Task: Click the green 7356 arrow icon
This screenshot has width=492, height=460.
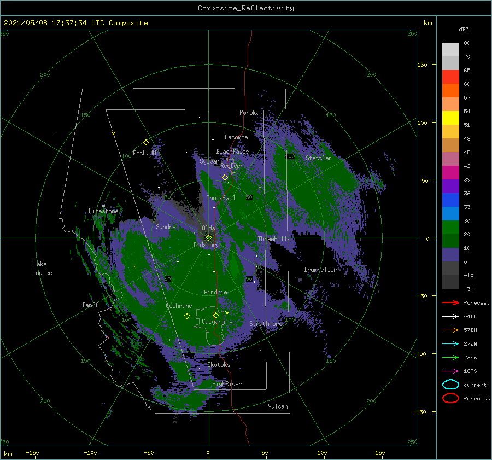Action: 450,357
